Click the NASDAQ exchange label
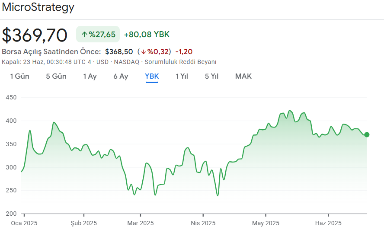Screen dimensions: 384x233 point(127,62)
